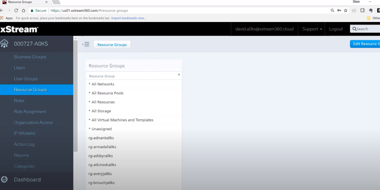Collapse the sidebar using the hamburger icon

pos(87,44)
